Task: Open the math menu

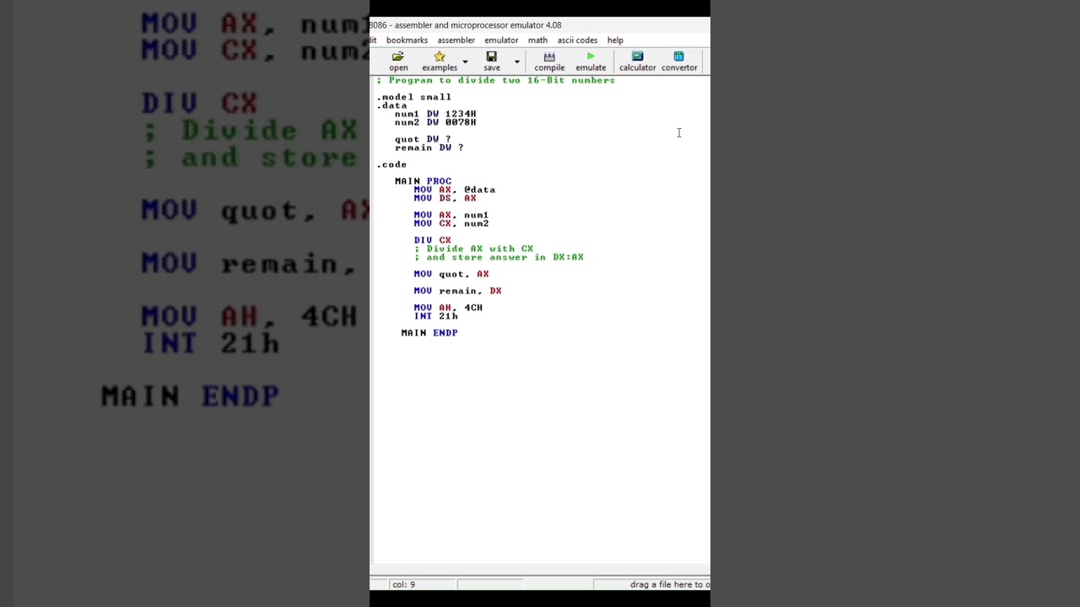Action: [x=537, y=40]
